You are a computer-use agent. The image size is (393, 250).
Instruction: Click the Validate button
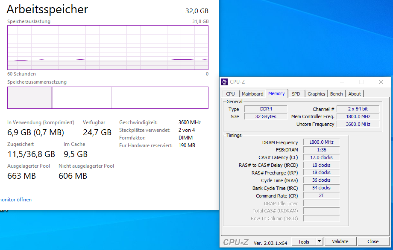pyautogui.click(x=340, y=242)
